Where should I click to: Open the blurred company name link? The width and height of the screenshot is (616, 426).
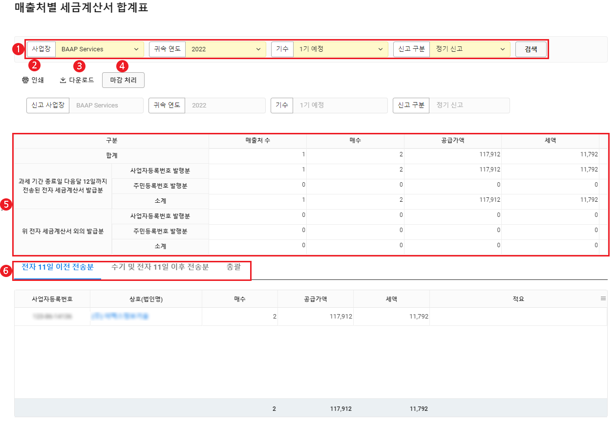tap(120, 317)
